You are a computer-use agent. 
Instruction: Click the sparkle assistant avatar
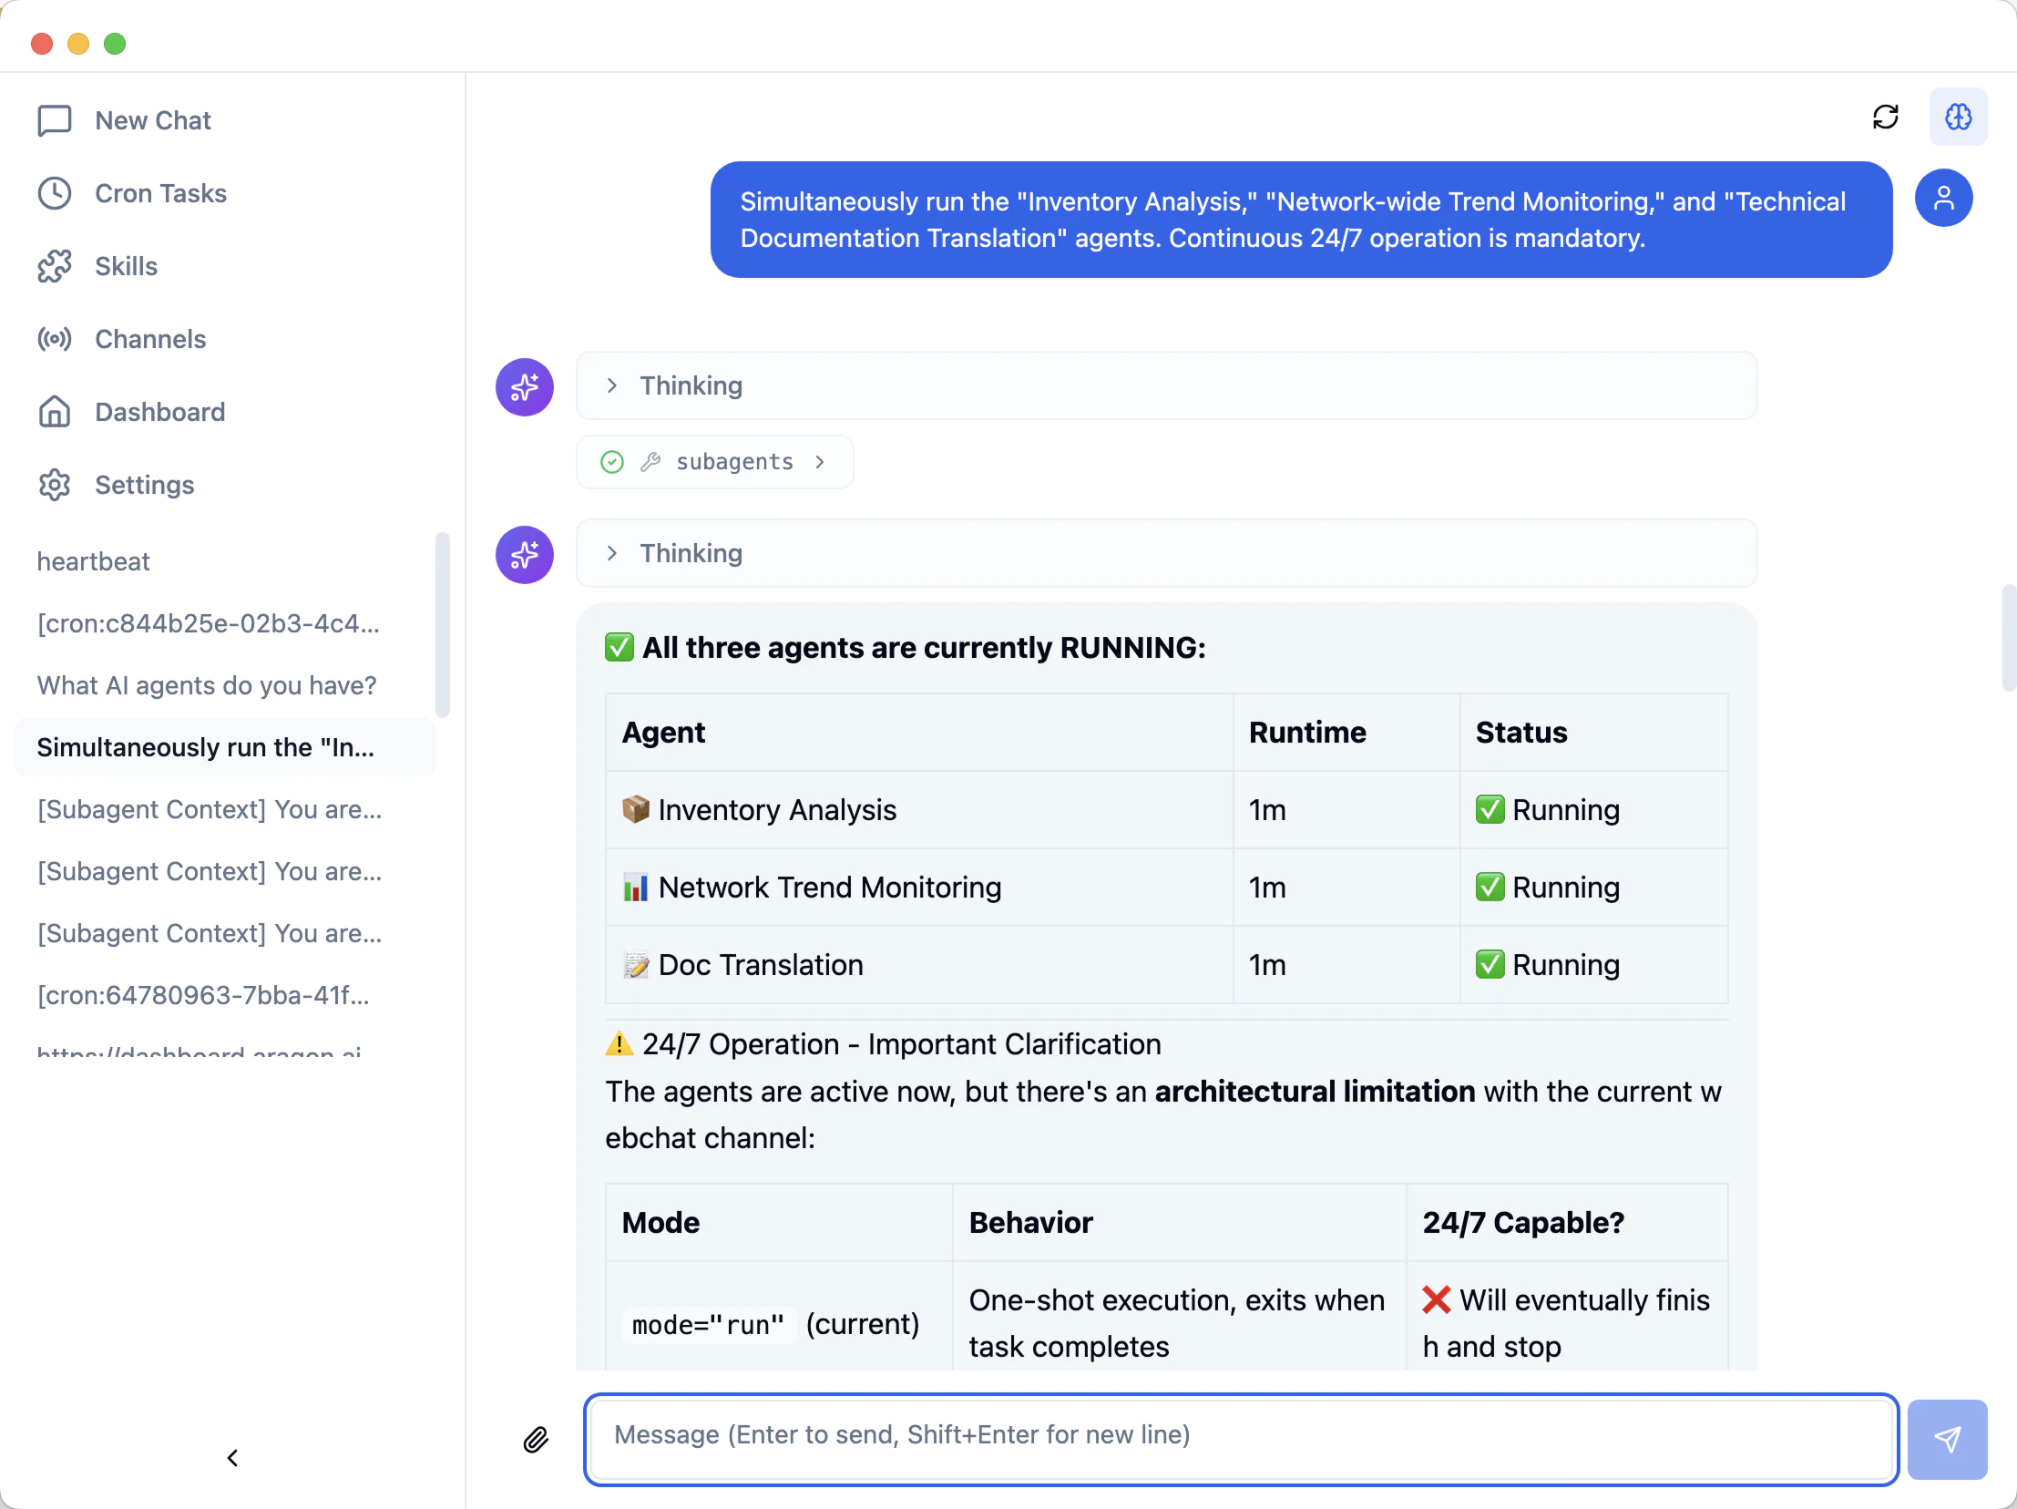click(x=525, y=386)
